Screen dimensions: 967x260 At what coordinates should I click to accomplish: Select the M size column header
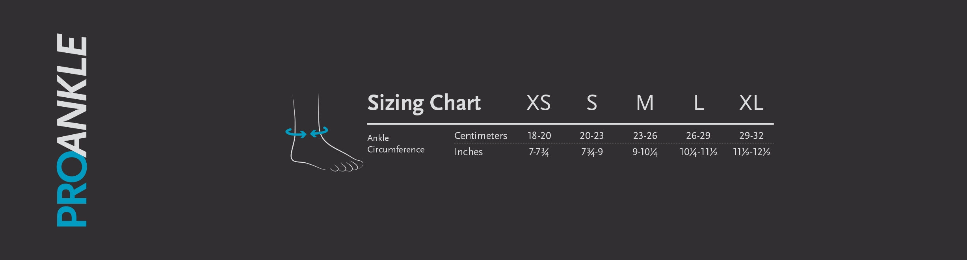645,103
